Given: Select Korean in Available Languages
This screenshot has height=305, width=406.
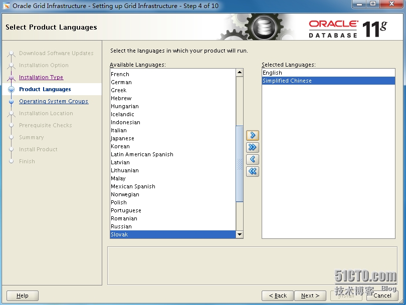Looking at the screenshot, I should (173, 146).
